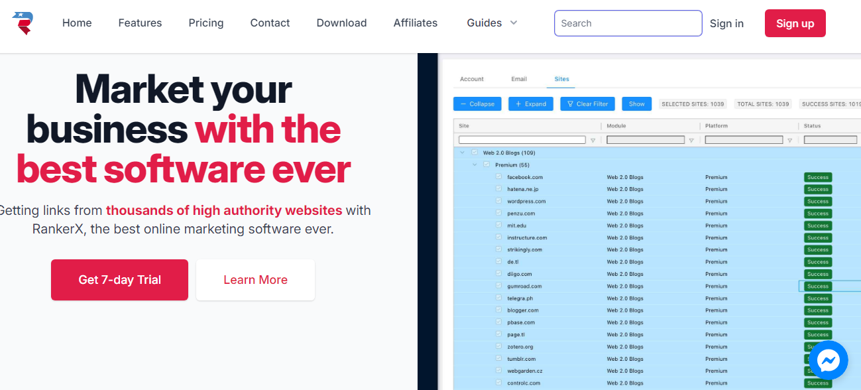This screenshot has height=390, width=861.
Task: Open the Messenger chat bubble
Action: coord(828,360)
